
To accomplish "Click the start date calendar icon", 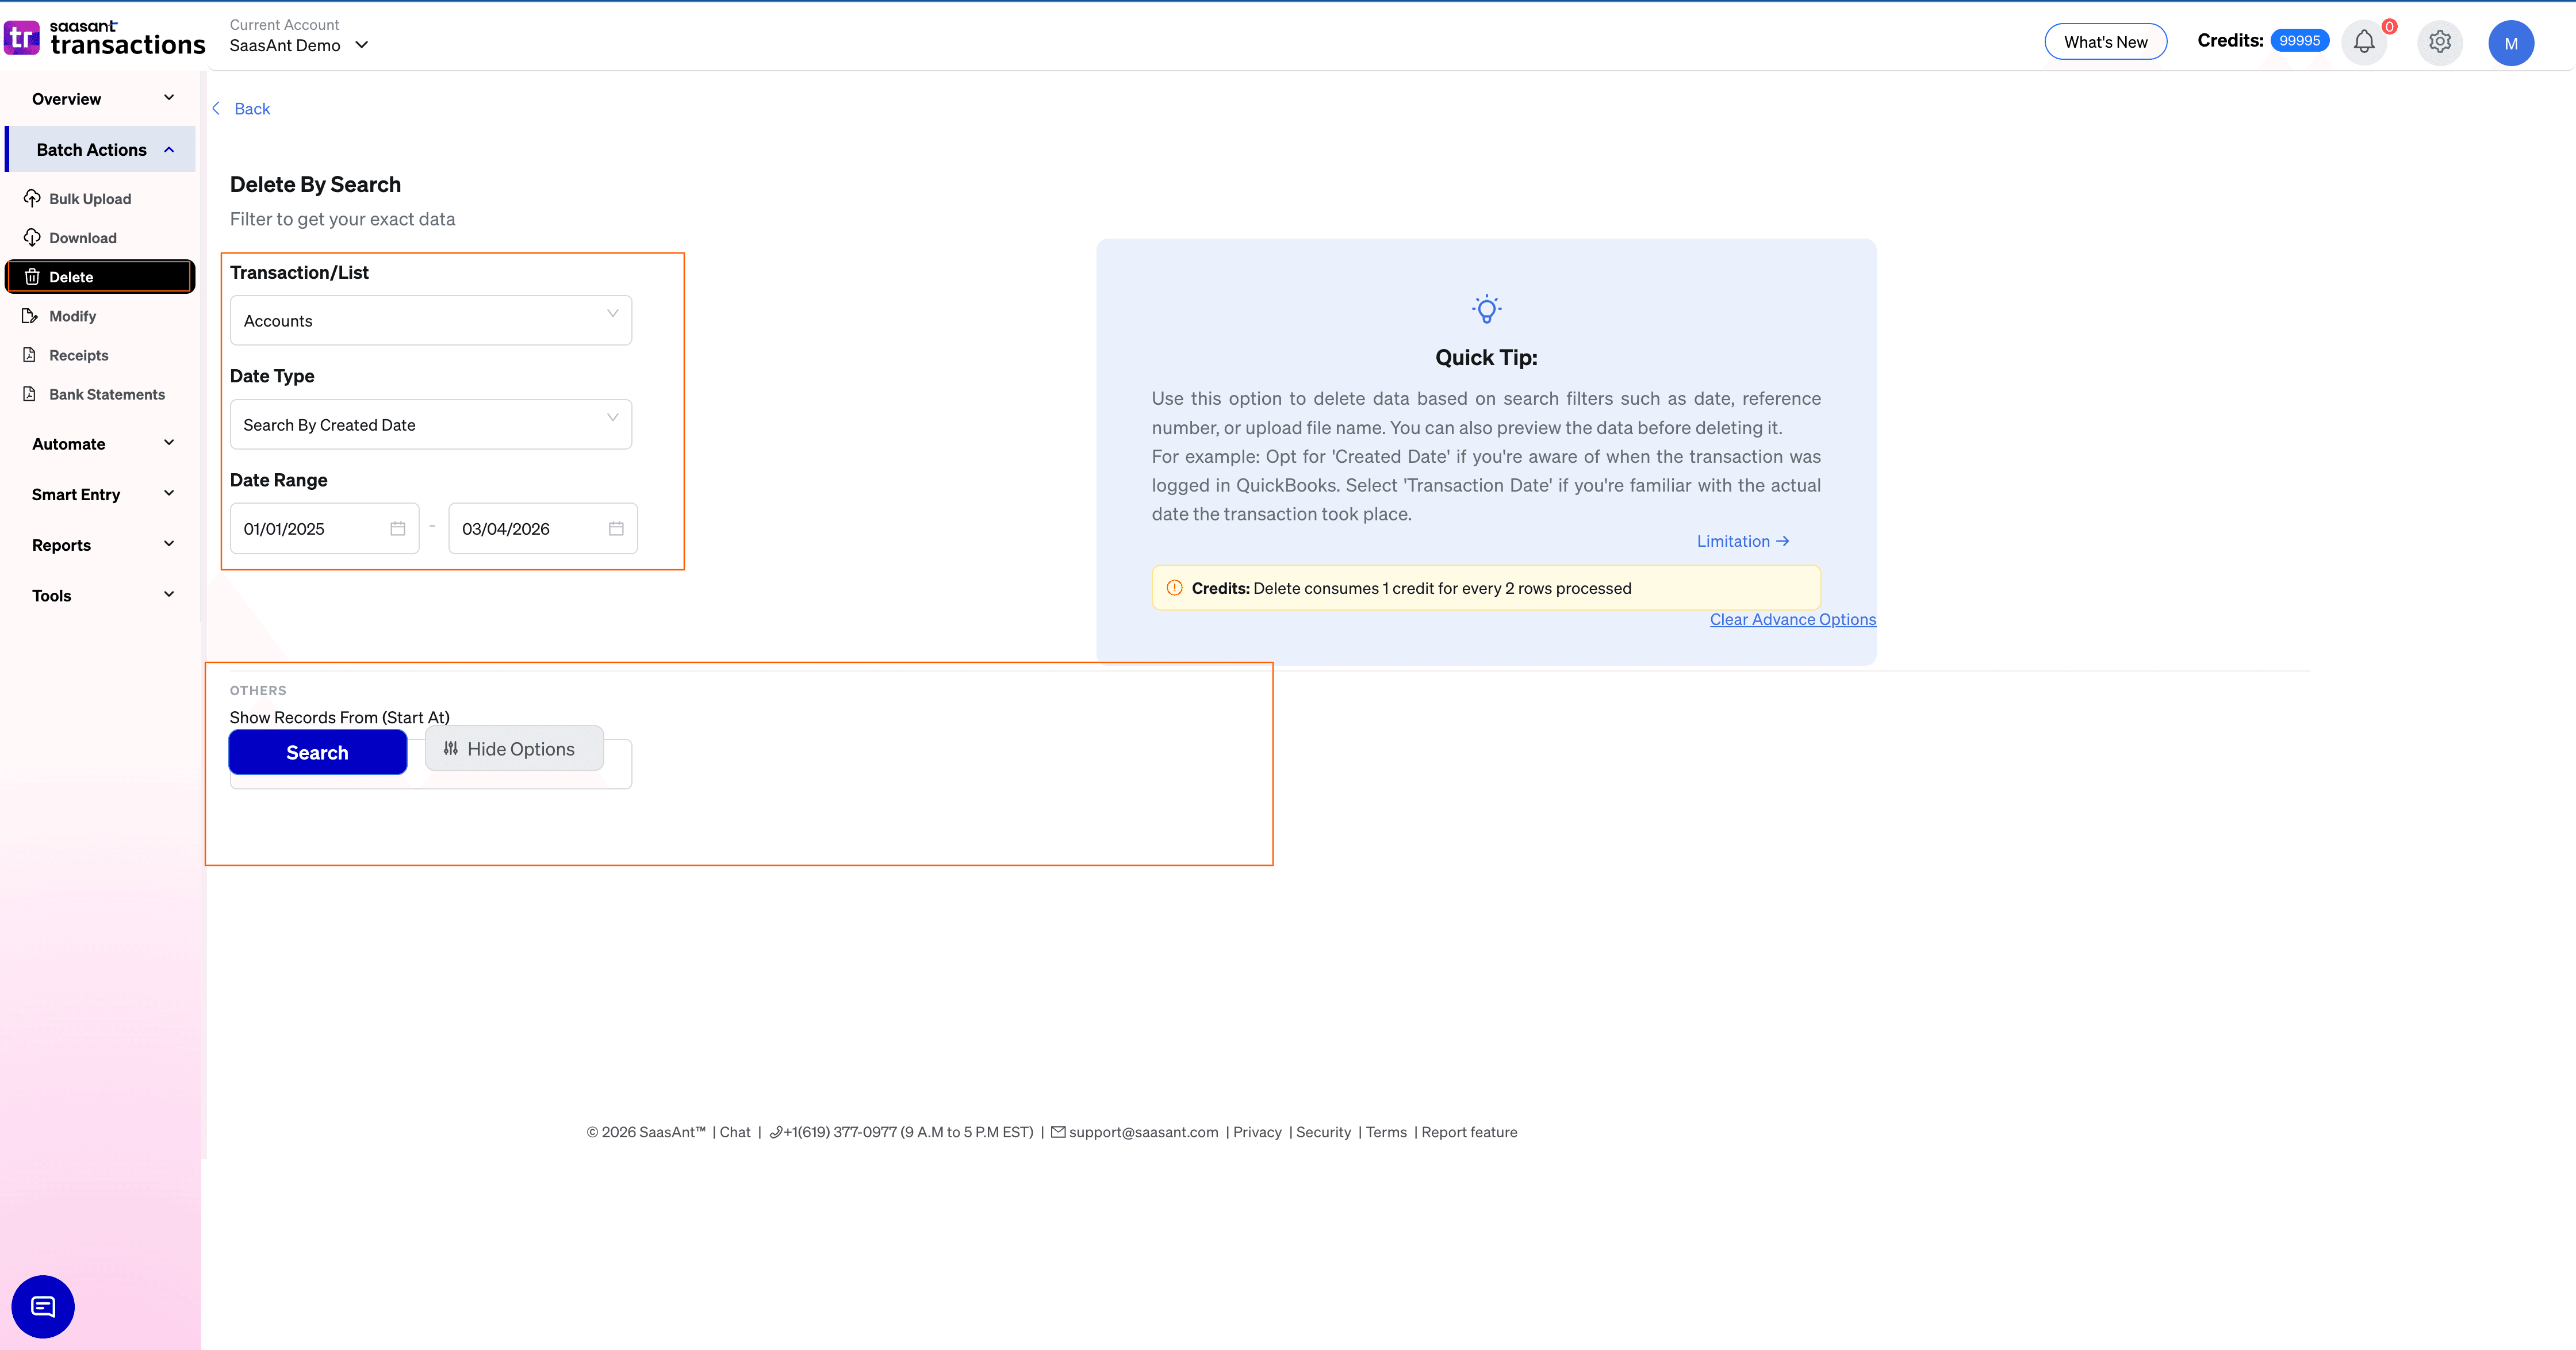I will (398, 528).
